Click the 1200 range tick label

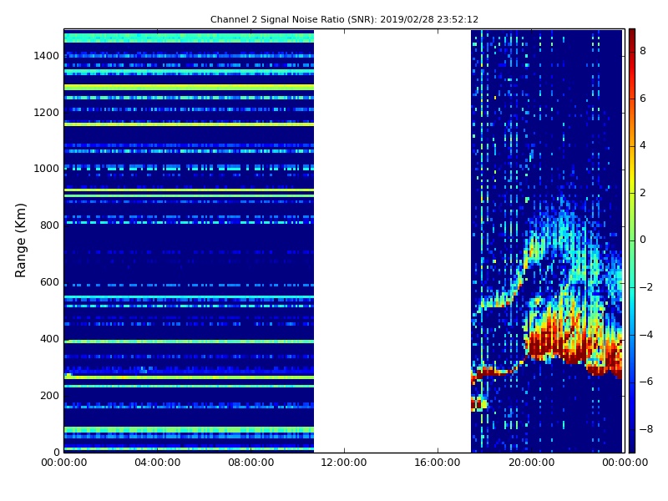point(47,113)
